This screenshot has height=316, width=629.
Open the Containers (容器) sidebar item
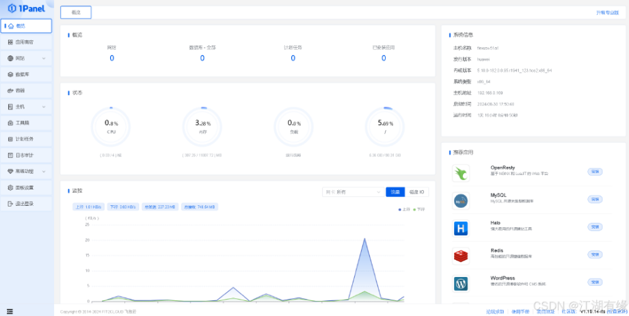pyautogui.click(x=26, y=90)
